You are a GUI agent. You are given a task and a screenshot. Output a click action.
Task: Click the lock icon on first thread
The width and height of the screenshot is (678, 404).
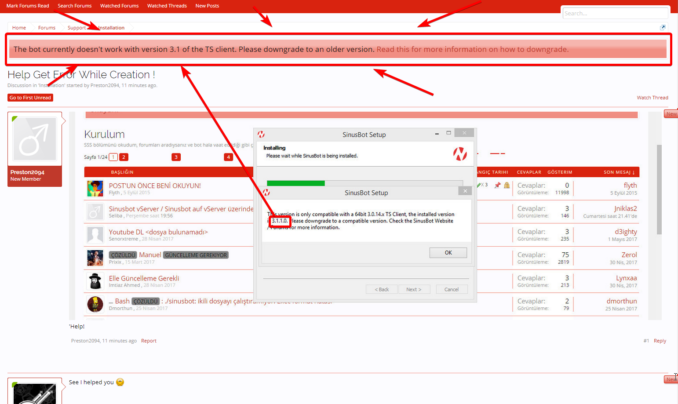pyautogui.click(x=507, y=186)
